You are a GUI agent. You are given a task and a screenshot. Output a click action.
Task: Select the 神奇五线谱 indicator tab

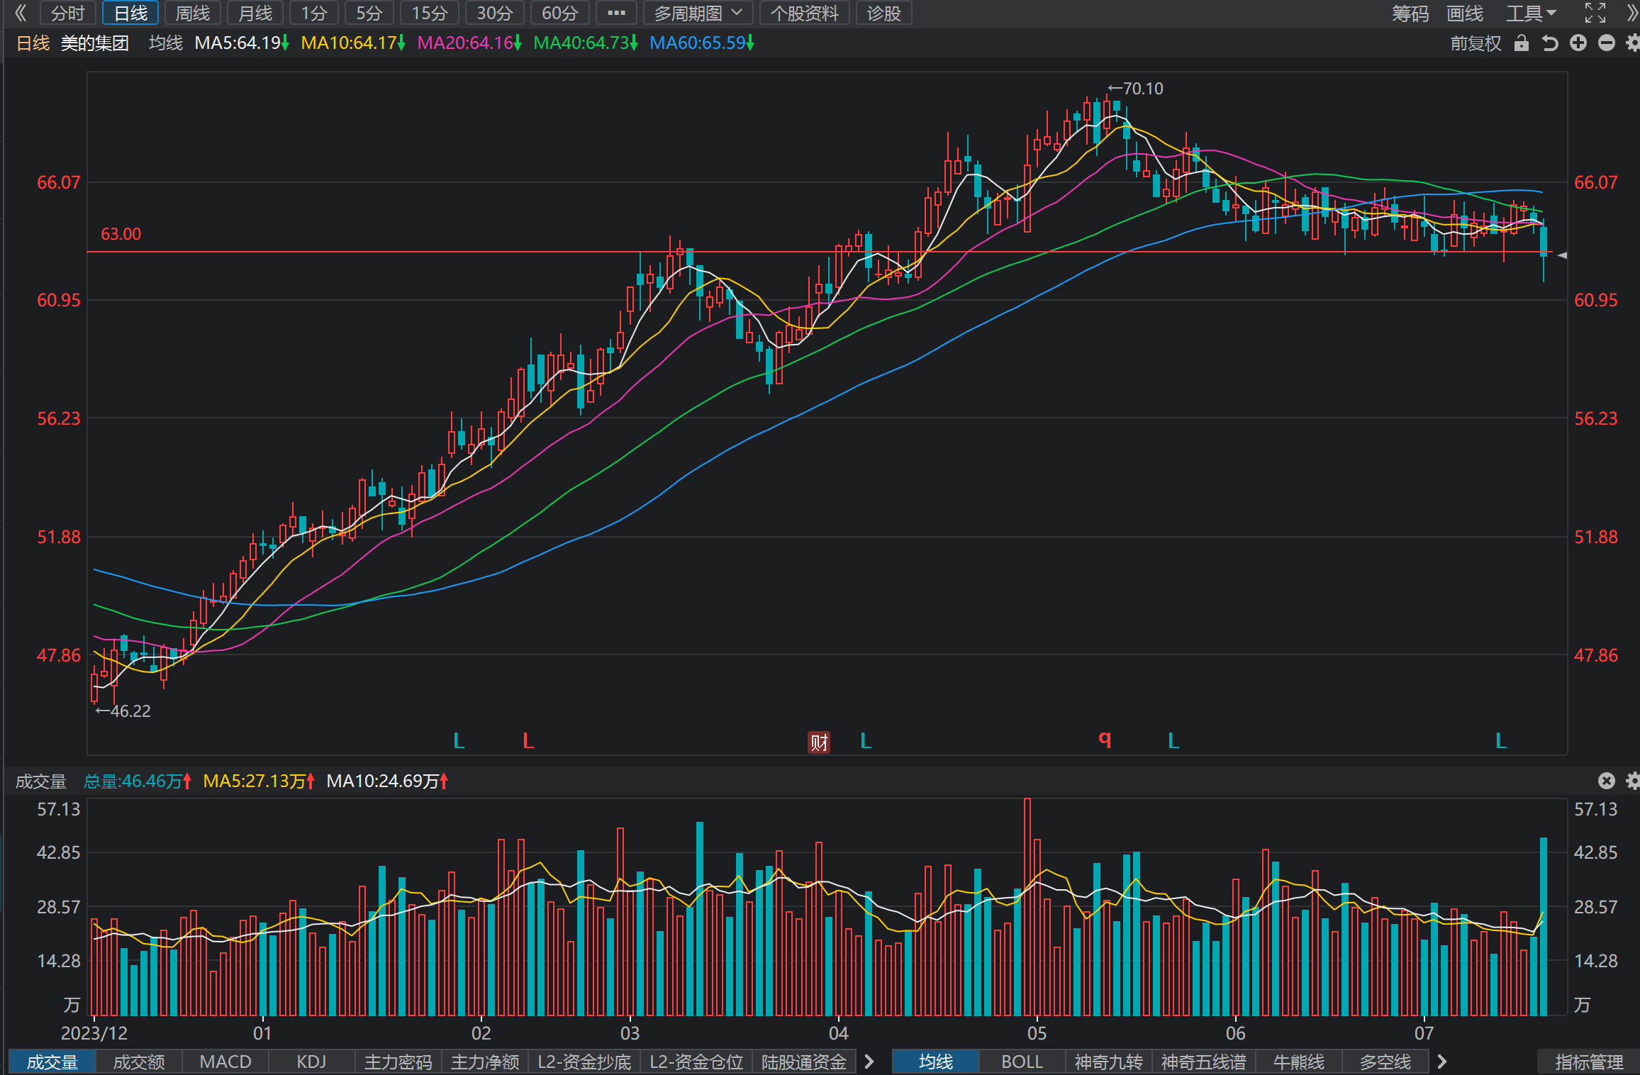[1203, 1062]
